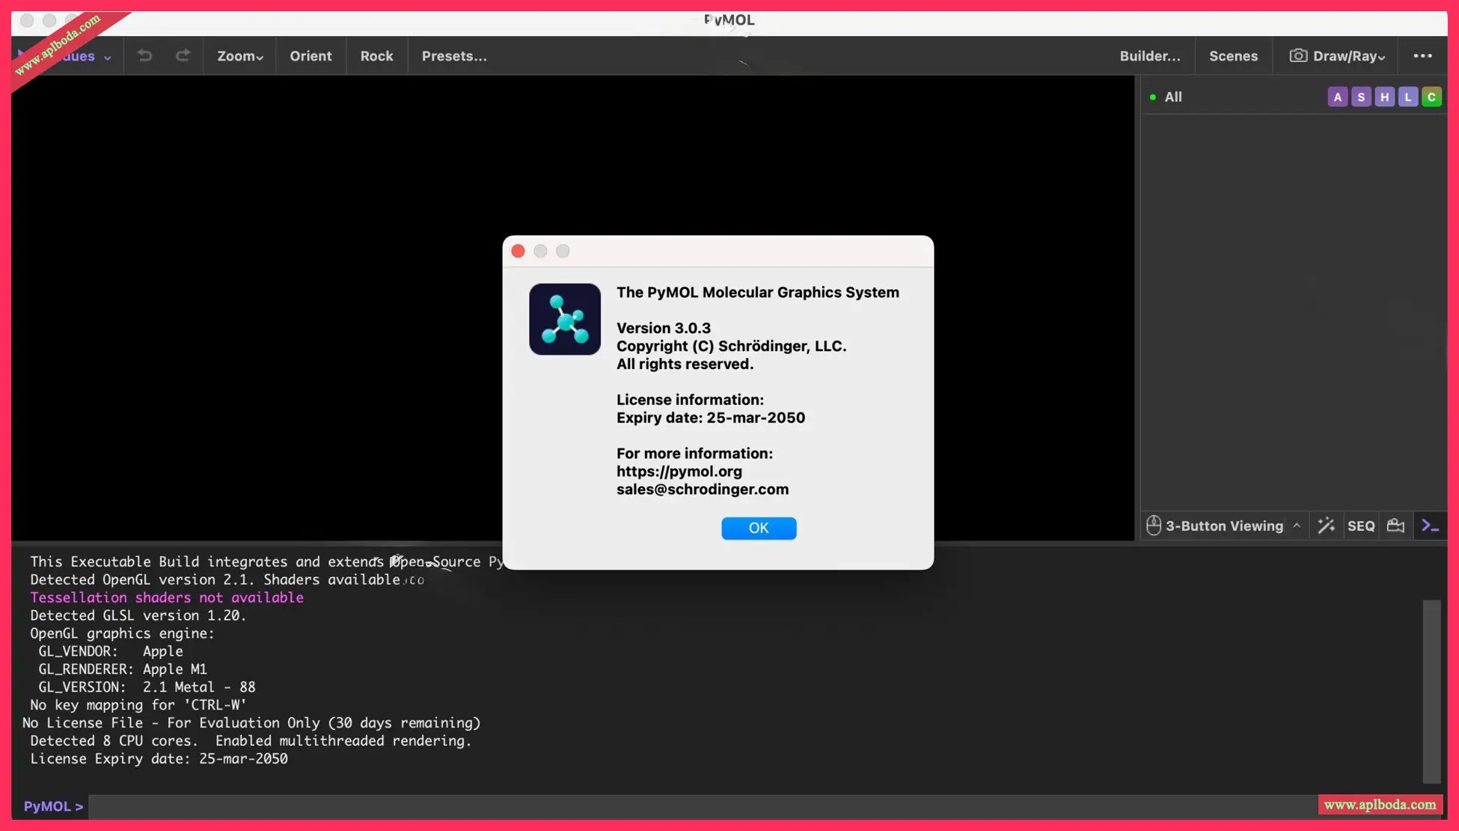
Task: Click 'GL_RENDERER: Apple M1' log line
Action: click(123, 669)
